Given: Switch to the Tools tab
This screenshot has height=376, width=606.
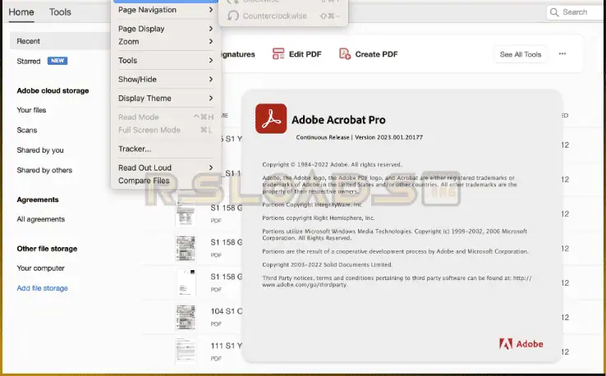Looking at the screenshot, I should coord(60,12).
